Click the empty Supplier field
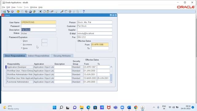The width and height of the screenshot is (197, 111). pyautogui.click(x=94, y=30)
